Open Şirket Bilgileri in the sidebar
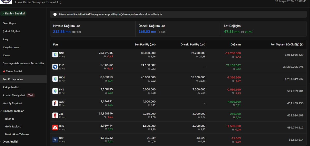Screen dimensions: 310x146 pyautogui.click(x=11, y=31)
